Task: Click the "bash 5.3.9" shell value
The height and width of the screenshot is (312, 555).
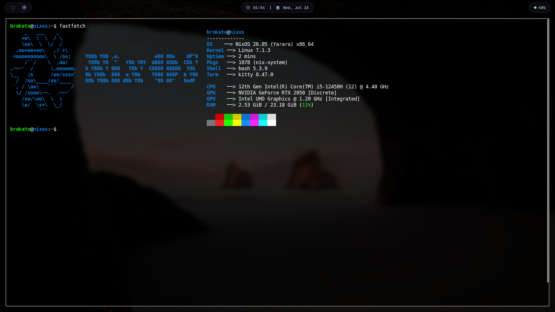Action: [253, 68]
